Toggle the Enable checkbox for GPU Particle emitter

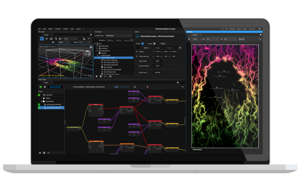pyautogui.click(x=142, y=44)
